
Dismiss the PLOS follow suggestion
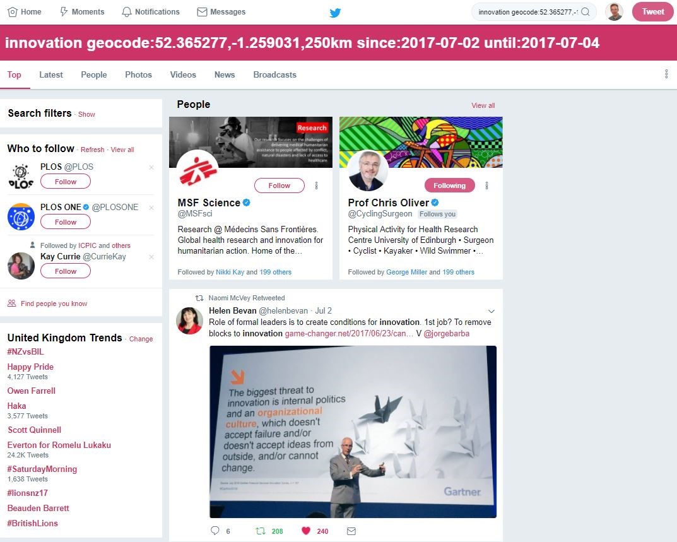151,167
